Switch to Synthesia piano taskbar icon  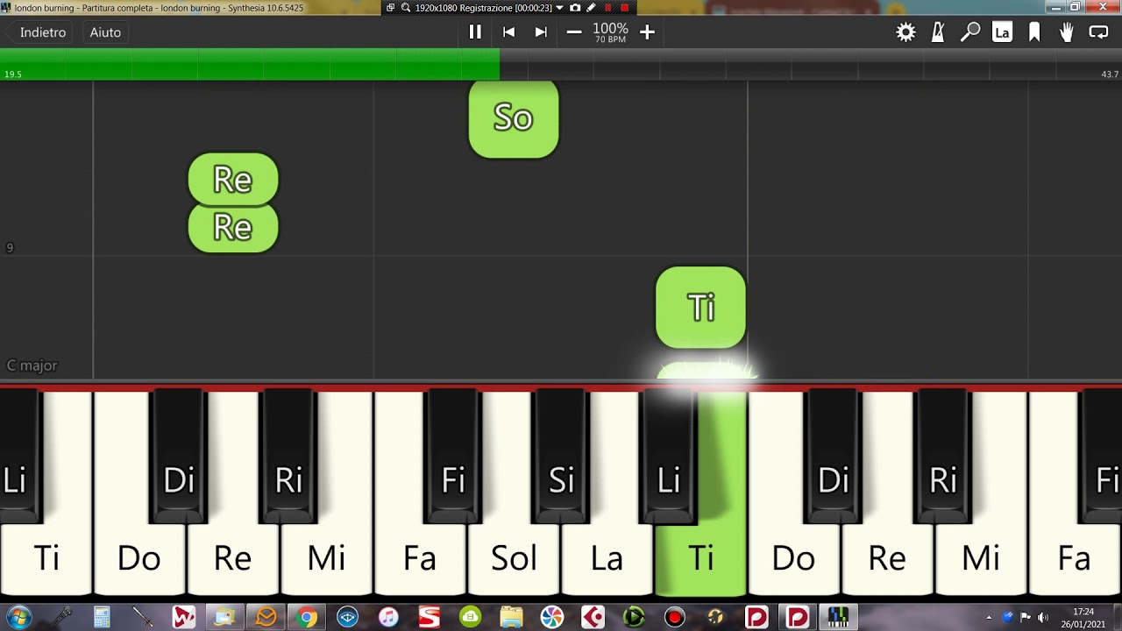838,618
